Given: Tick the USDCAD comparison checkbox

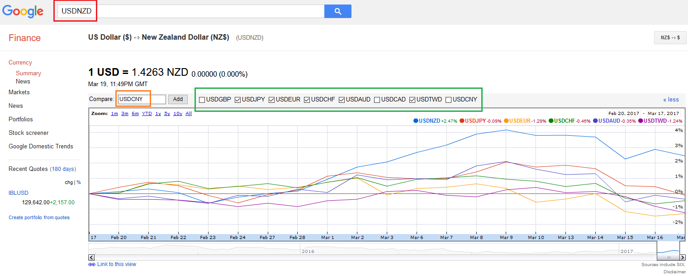Looking at the screenshot, I should (x=377, y=100).
